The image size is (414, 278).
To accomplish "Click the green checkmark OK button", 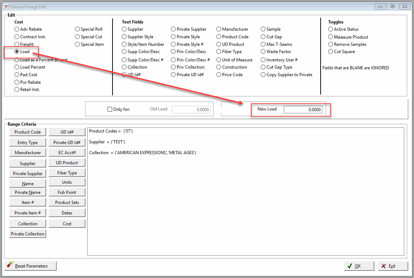I will [359, 266].
